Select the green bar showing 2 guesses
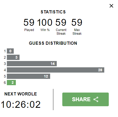 point(11,83)
